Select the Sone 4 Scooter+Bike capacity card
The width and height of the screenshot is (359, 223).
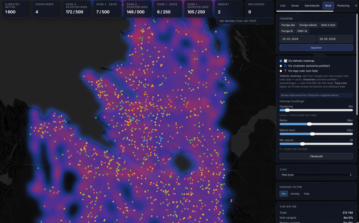[77, 9]
